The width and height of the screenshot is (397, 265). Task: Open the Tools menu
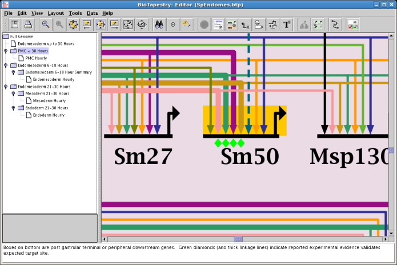pyautogui.click(x=75, y=13)
